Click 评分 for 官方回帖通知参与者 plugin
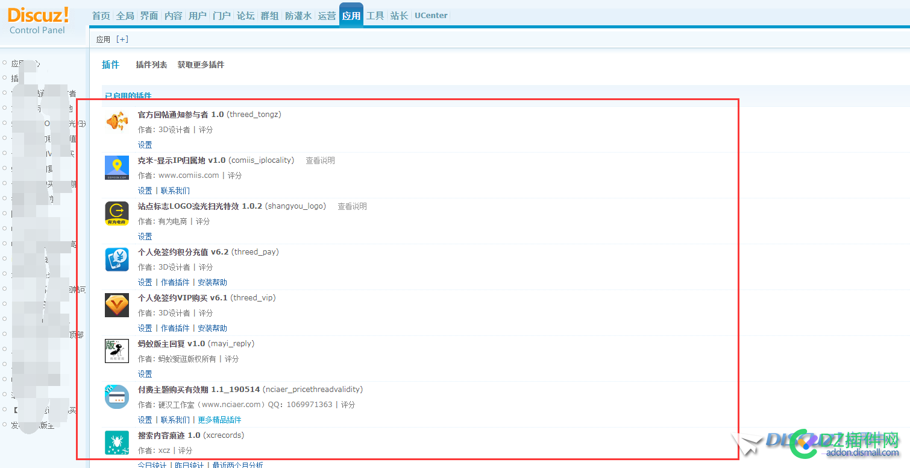This screenshot has height=468, width=910. point(206,130)
